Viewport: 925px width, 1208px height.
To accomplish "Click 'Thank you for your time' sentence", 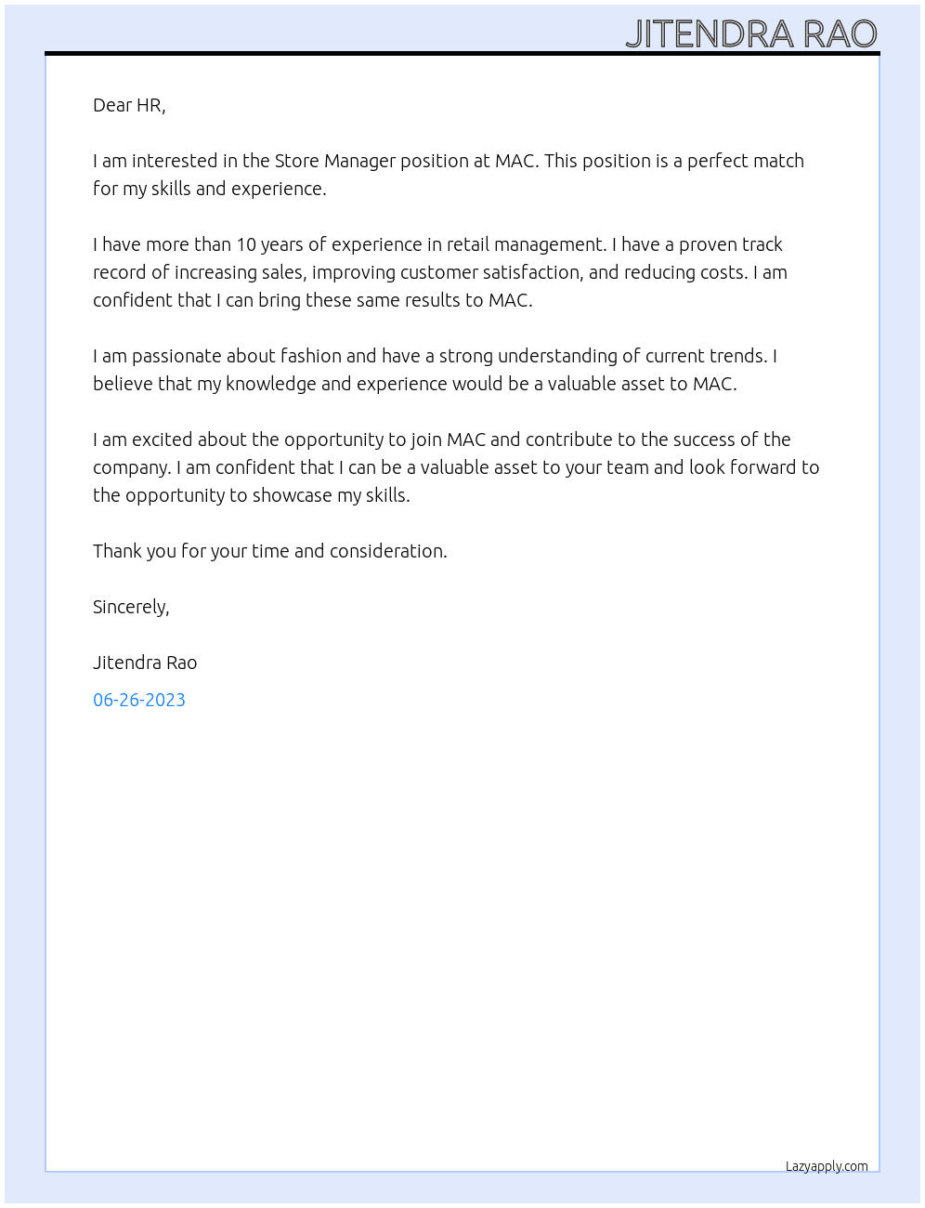I will point(270,551).
